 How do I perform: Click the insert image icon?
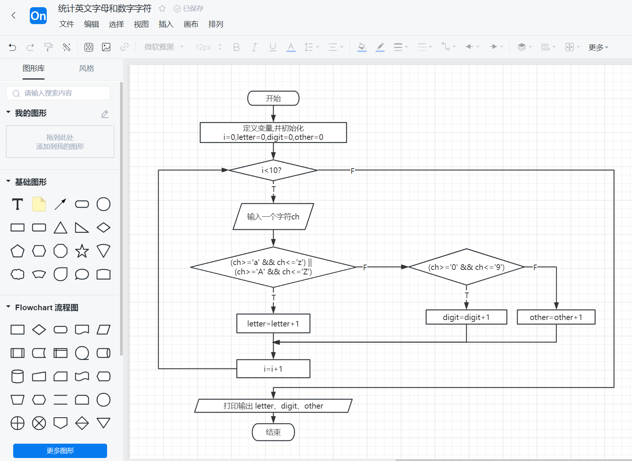coord(106,47)
